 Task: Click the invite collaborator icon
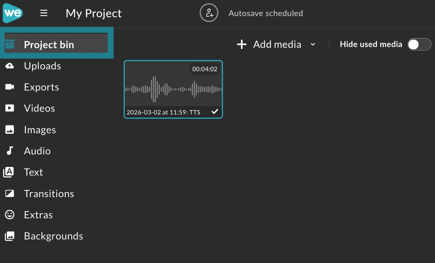[x=209, y=13]
